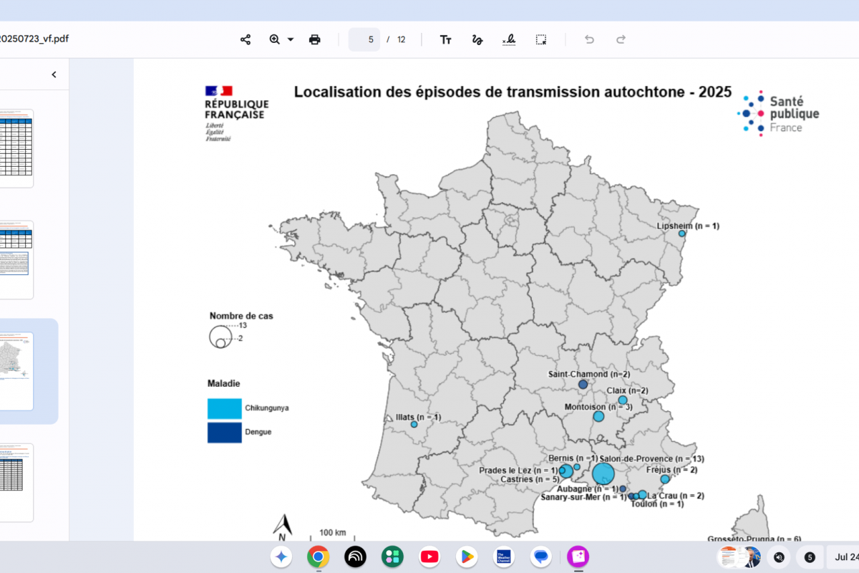Click the undo arrow

(589, 39)
